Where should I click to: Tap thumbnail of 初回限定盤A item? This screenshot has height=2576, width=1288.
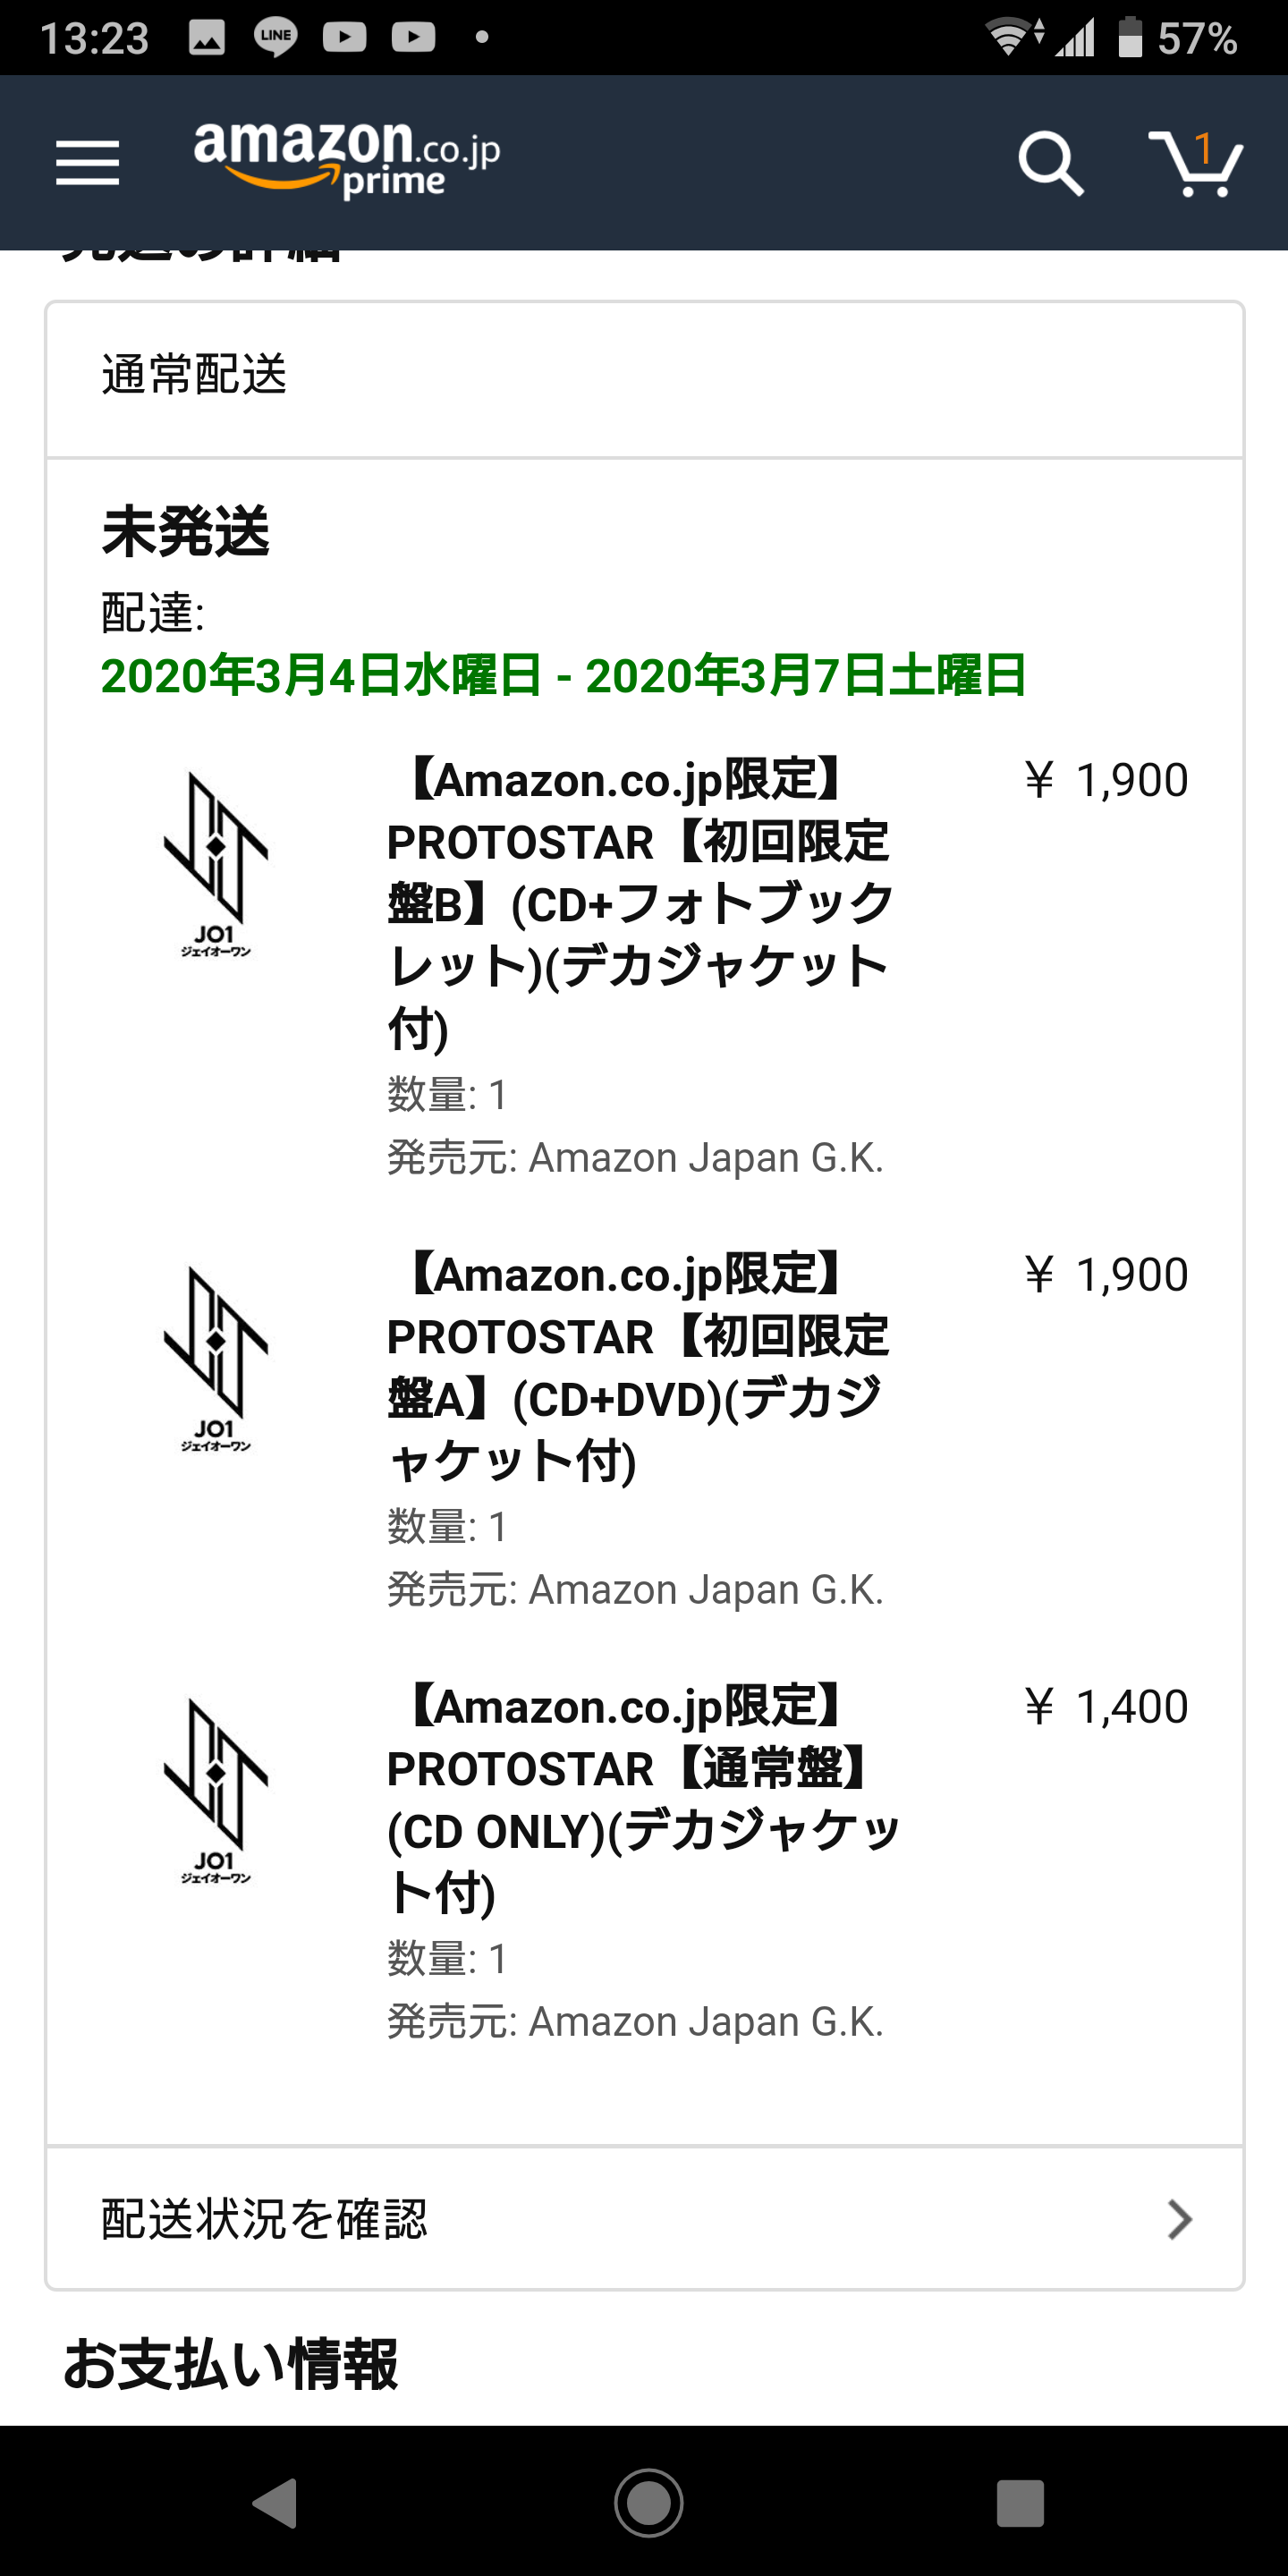216,1359
